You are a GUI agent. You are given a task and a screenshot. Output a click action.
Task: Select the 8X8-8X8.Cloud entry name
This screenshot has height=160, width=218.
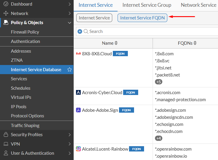(x=97, y=54)
